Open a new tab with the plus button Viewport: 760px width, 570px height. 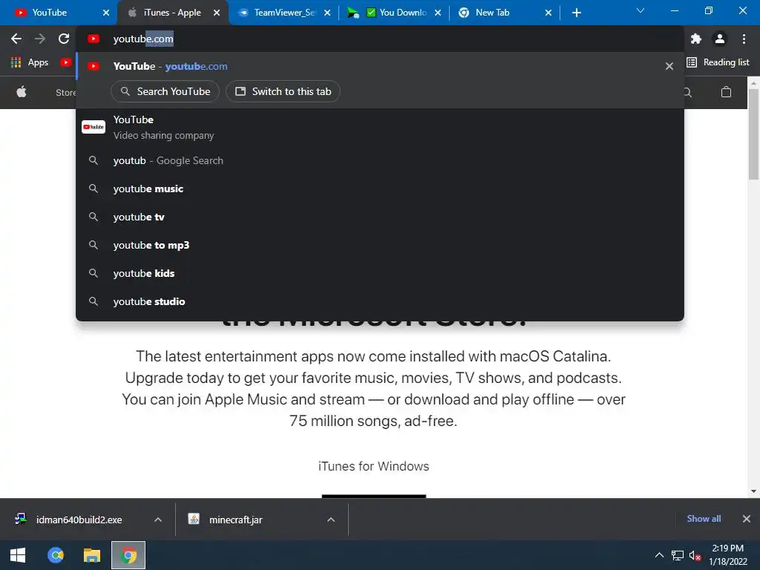pos(576,13)
